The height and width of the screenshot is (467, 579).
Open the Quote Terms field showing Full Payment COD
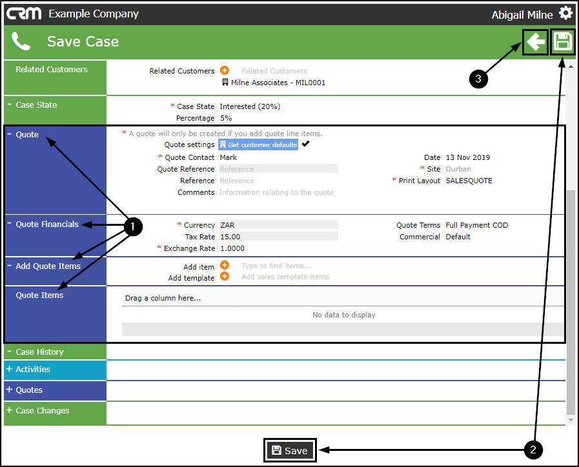click(x=476, y=225)
